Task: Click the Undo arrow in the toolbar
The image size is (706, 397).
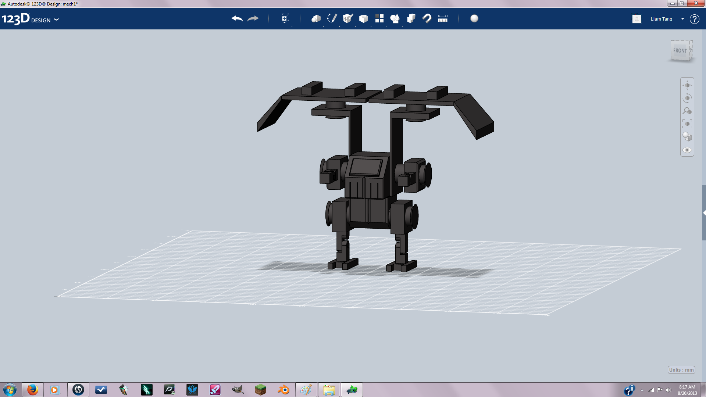Action: pyautogui.click(x=237, y=19)
